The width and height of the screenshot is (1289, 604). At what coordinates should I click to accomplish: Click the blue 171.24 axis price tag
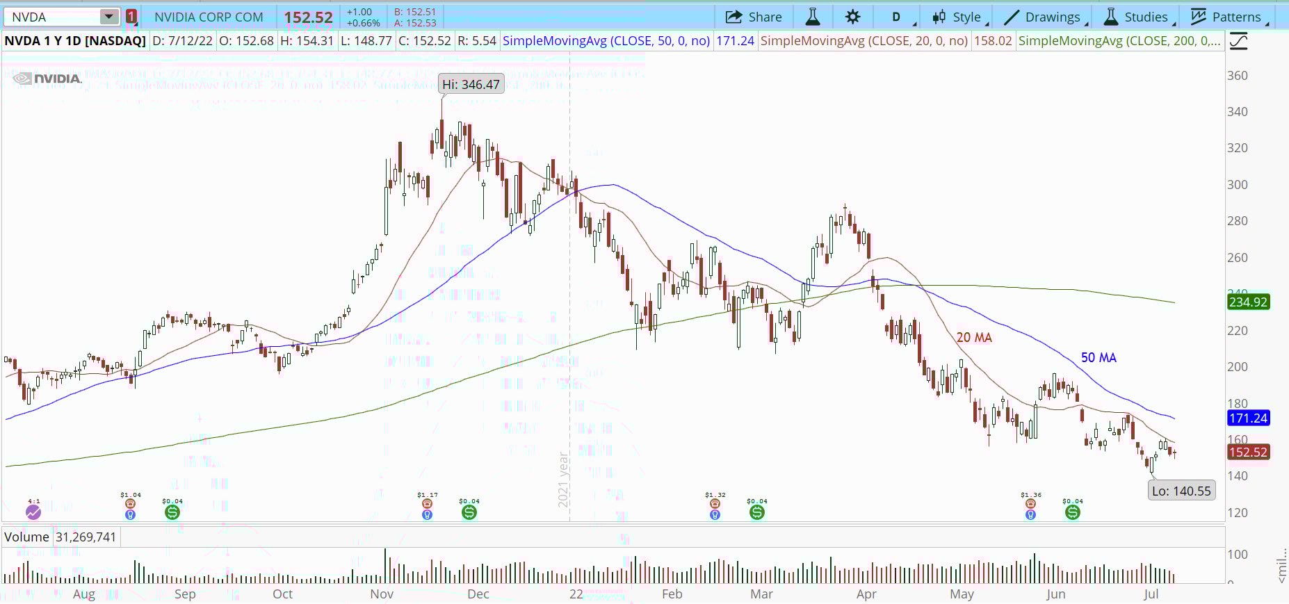click(1249, 418)
